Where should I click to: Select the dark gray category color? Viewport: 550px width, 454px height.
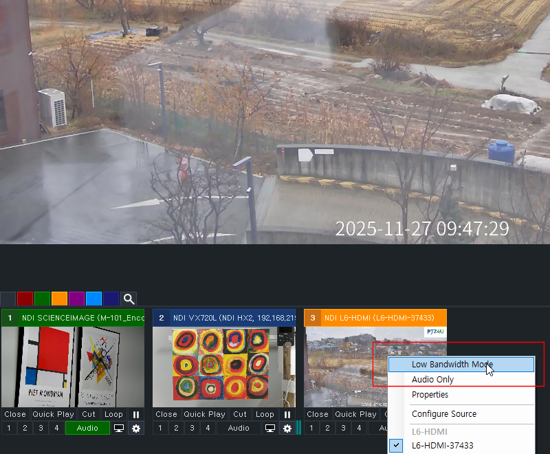pos(8,299)
